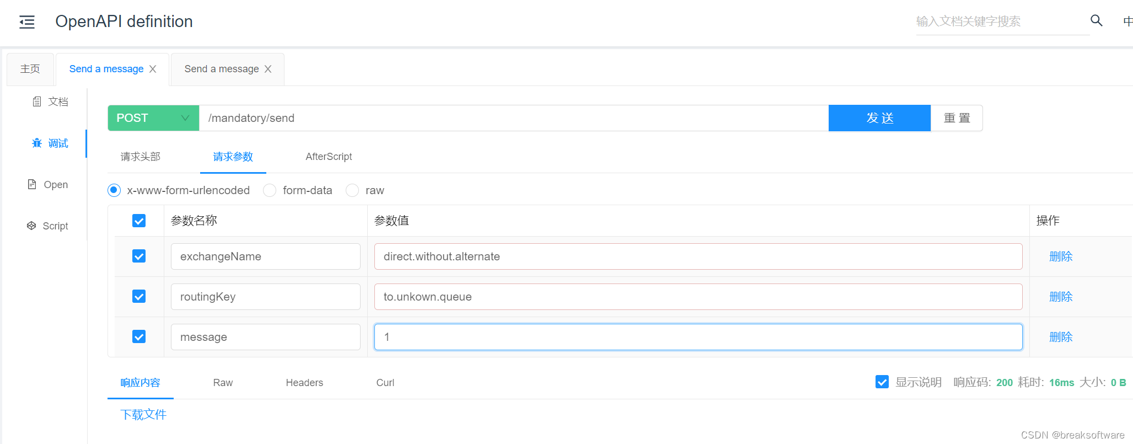
Task: Click the to.unkown.queue value field
Action: (699, 297)
